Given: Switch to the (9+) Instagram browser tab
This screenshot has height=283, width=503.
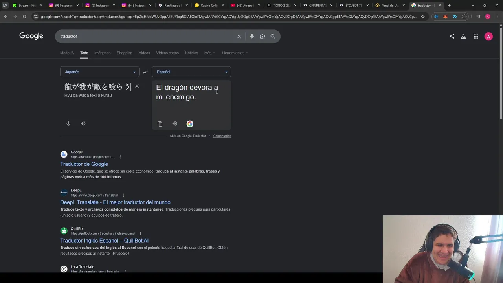Looking at the screenshot, I should click(x=136, y=6).
